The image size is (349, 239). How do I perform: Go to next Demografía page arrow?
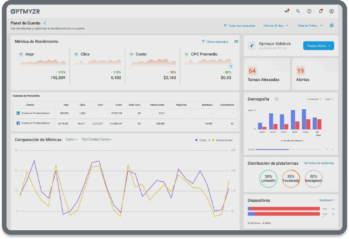click(332, 149)
